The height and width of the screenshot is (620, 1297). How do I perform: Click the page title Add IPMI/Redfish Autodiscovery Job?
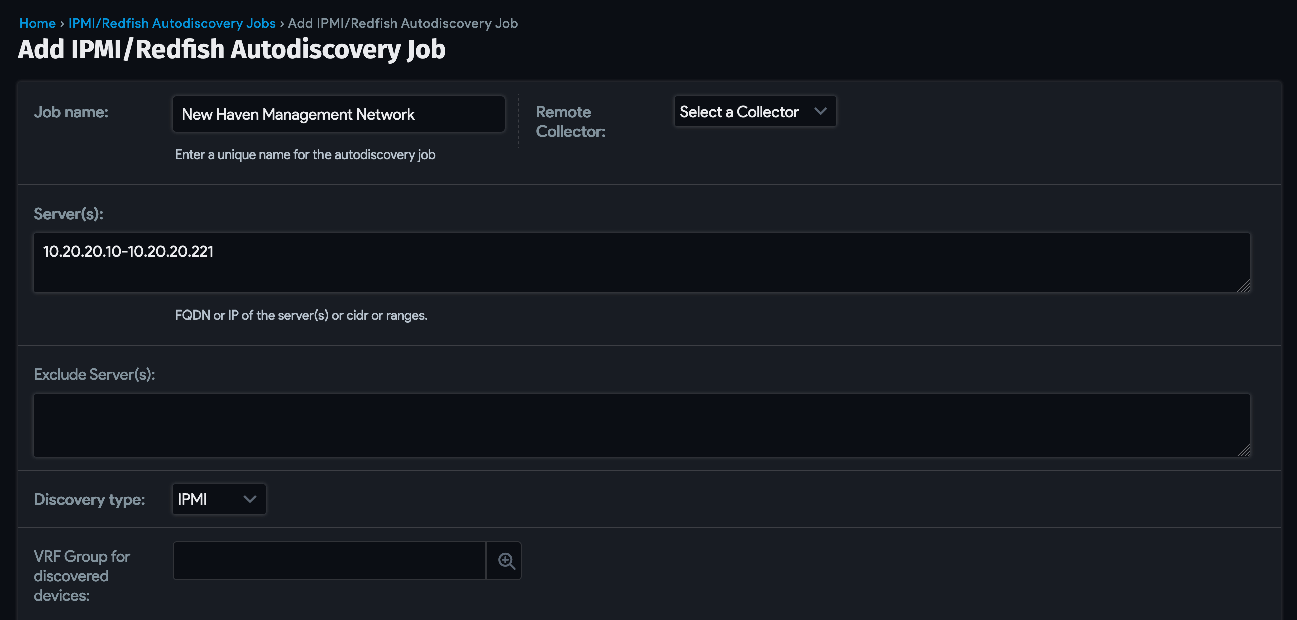[232, 49]
